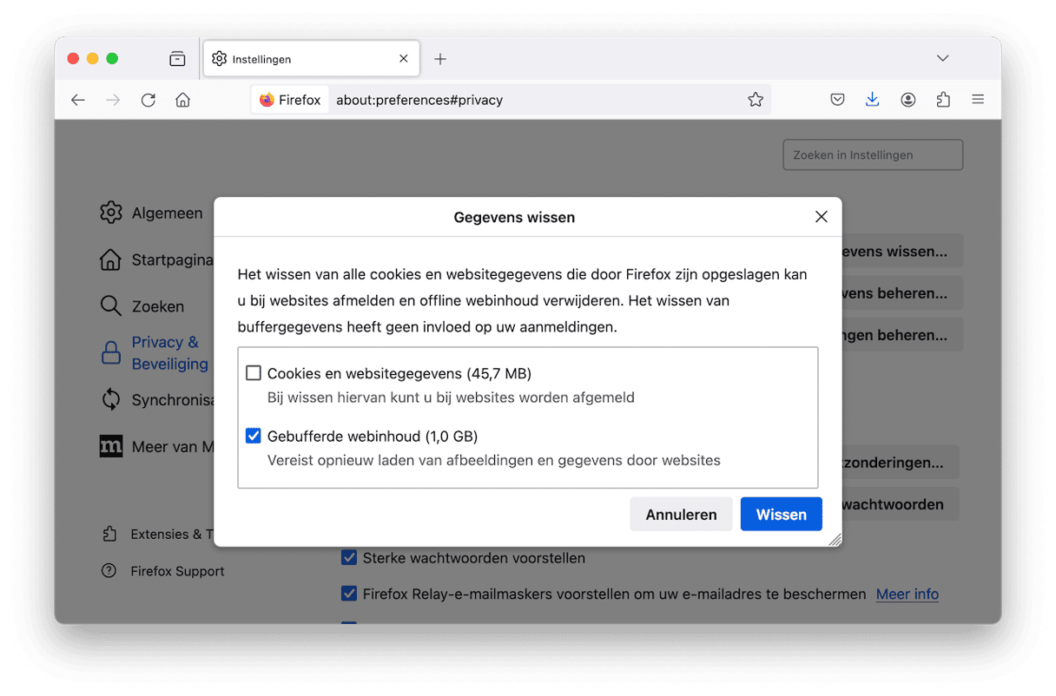Click the blue Wissen button
The width and height of the screenshot is (1056, 696).
click(782, 515)
